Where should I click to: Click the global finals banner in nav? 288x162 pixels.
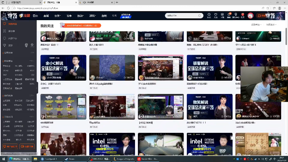(126, 16)
